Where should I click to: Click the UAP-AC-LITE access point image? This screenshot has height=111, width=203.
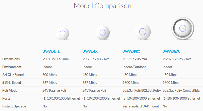(x=62, y=34)
